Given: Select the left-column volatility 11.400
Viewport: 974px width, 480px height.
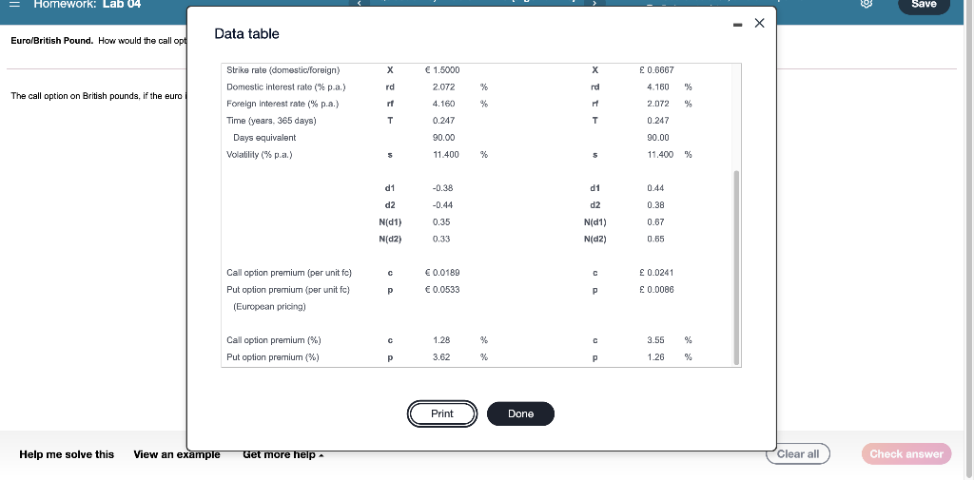Looking at the screenshot, I should tap(446, 154).
